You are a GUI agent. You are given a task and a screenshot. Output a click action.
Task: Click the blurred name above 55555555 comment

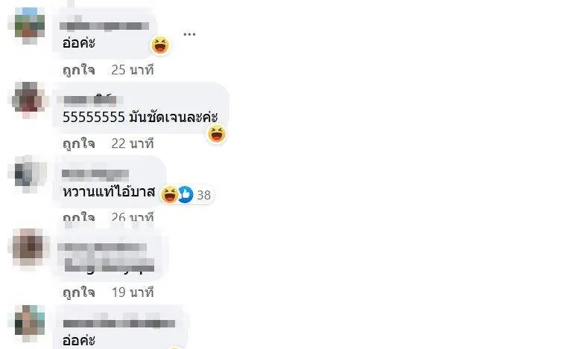(89, 99)
